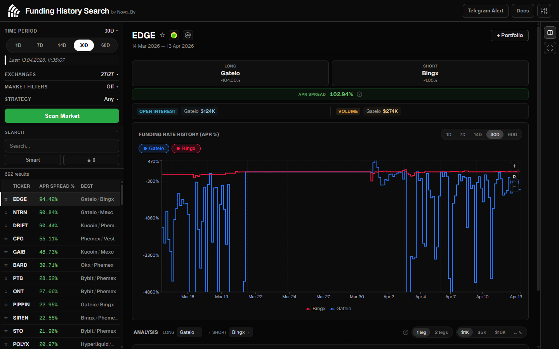Select 14D in the sidebar time period

pyautogui.click(x=62, y=45)
